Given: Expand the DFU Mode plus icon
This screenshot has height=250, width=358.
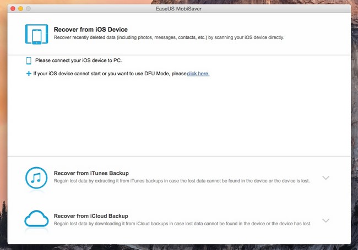Looking at the screenshot, I should pos(29,74).
